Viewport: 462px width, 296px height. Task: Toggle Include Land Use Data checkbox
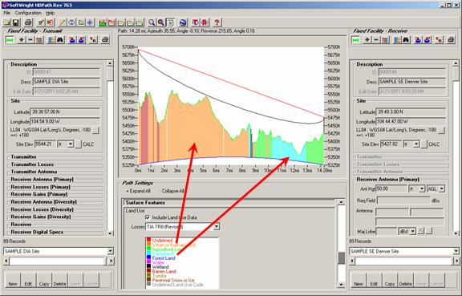[x=148, y=217]
